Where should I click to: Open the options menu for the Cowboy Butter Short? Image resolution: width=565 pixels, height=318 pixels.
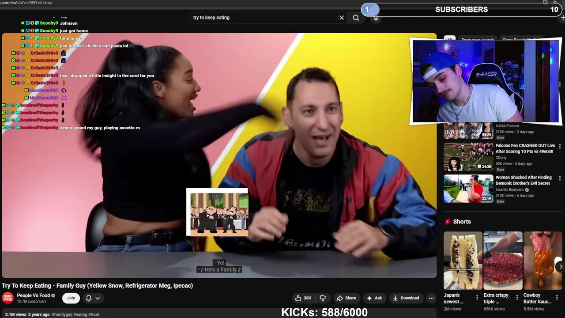[x=557, y=298]
